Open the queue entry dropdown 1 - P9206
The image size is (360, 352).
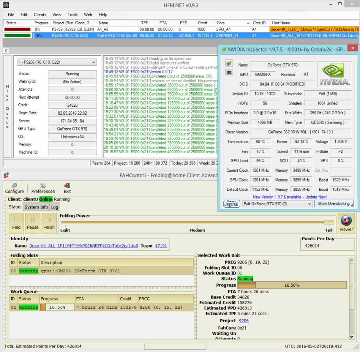tap(57, 62)
